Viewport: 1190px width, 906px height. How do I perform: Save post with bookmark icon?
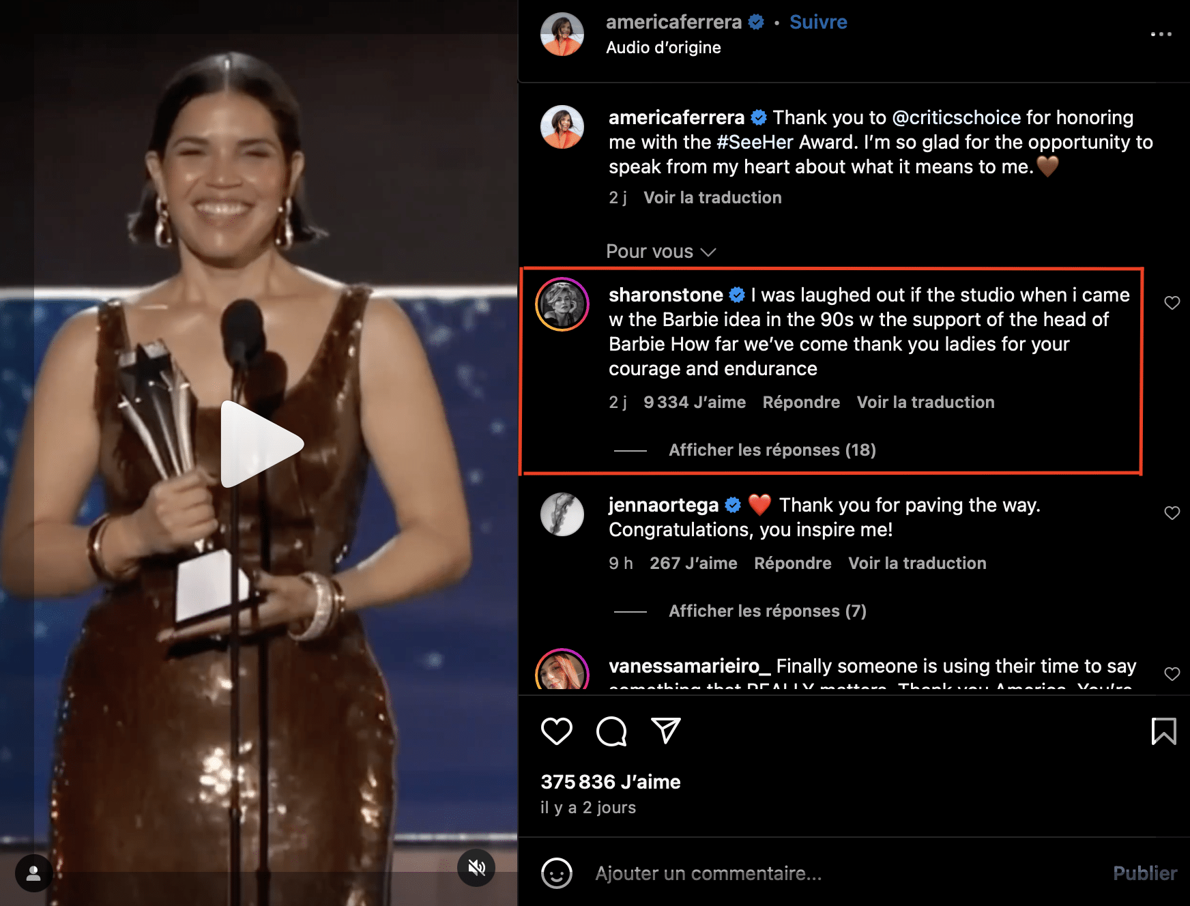[1163, 731]
